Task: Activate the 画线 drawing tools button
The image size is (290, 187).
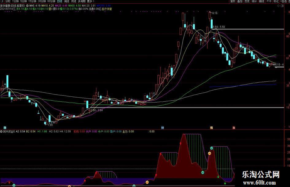Action: tap(261, 1)
